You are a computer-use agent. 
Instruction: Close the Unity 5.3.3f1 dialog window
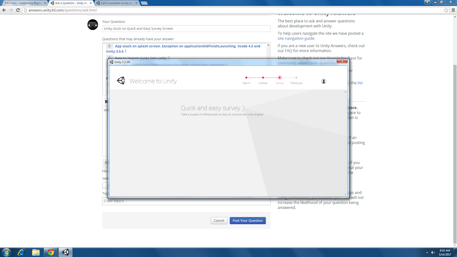(342, 61)
